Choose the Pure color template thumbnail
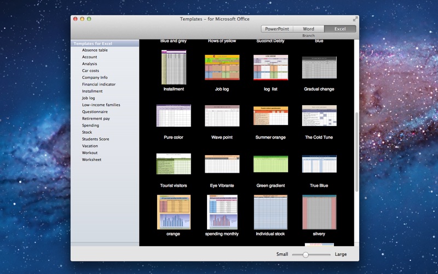Viewport: 438px width, 274px height. pos(174,116)
